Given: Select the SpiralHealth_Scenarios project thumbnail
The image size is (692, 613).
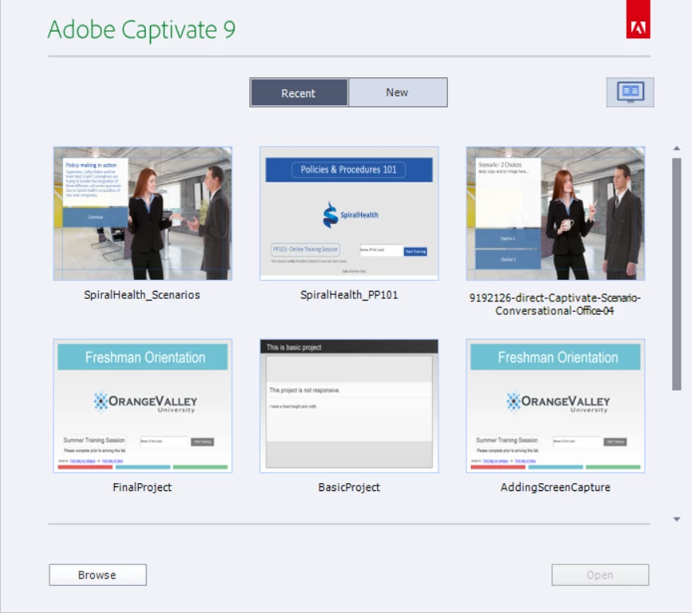Looking at the screenshot, I should click(x=143, y=214).
